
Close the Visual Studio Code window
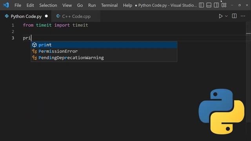[x=247, y=5]
